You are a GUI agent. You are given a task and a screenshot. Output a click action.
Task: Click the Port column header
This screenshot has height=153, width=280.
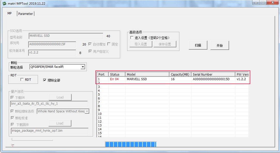(103, 74)
